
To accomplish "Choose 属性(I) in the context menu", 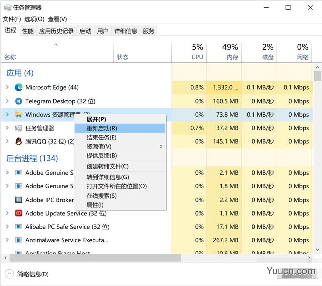I will [x=120, y=205].
